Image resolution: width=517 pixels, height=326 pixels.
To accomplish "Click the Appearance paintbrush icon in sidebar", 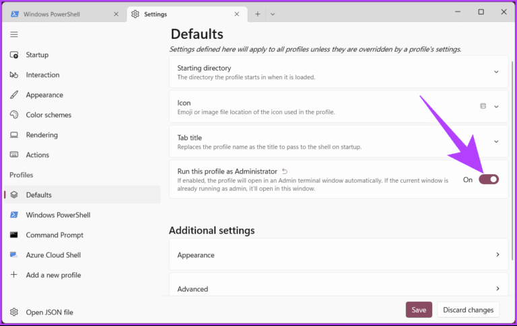I will point(14,95).
